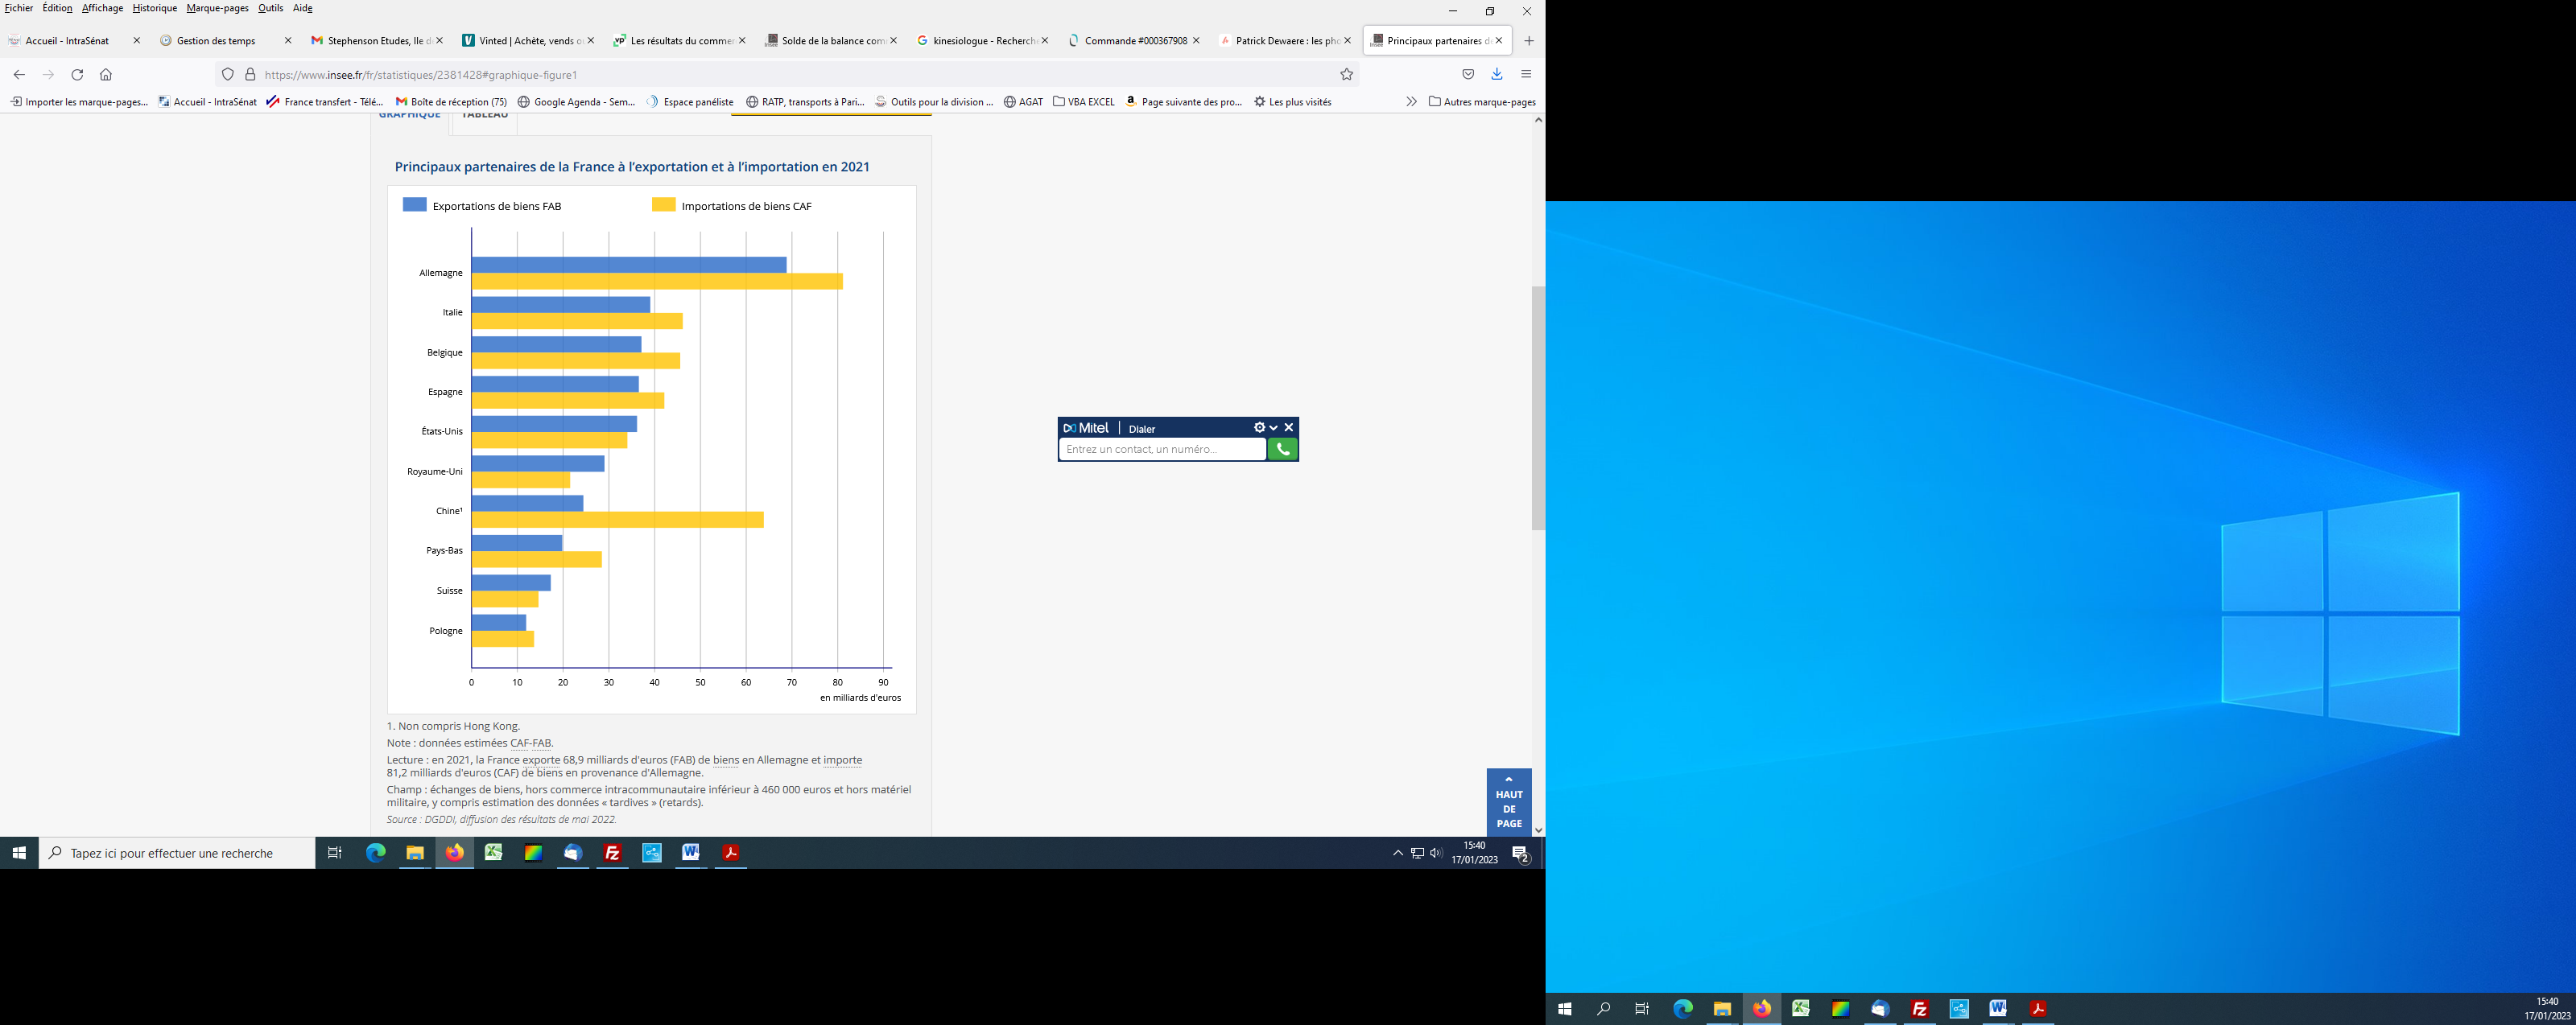Viewport: 2576px width, 1025px height.
Task: Collapse the Mitel Dialer chevron
Action: (1273, 427)
